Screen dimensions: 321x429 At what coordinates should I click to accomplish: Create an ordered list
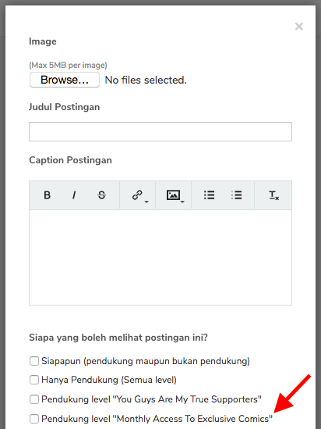tap(236, 195)
